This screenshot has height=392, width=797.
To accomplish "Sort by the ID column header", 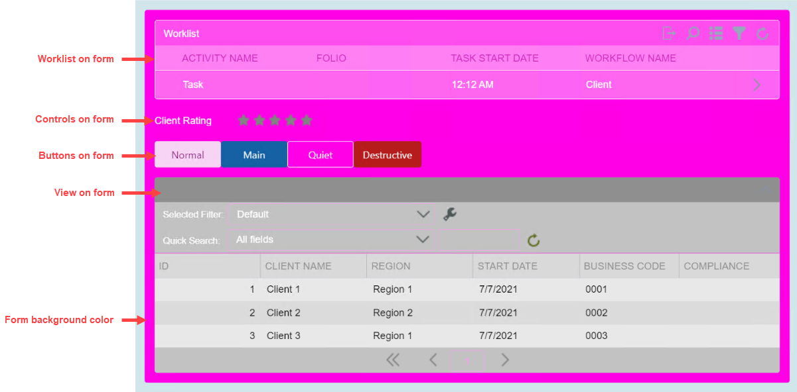I will click(207, 266).
